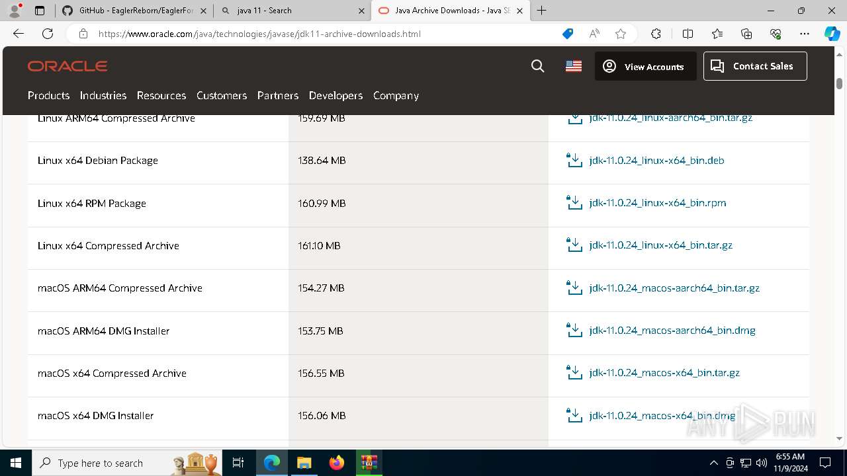Image resolution: width=847 pixels, height=476 pixels.
Task: Open the Windows Start menu
Action: click(x=16, y=463)
